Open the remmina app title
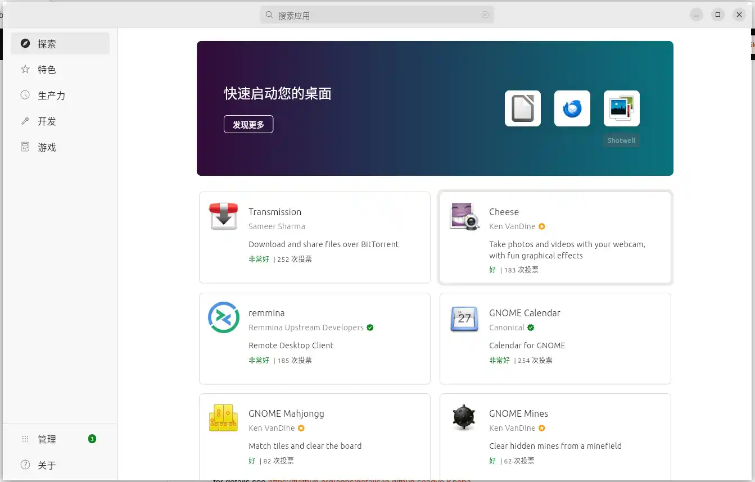 click(266, 313)
